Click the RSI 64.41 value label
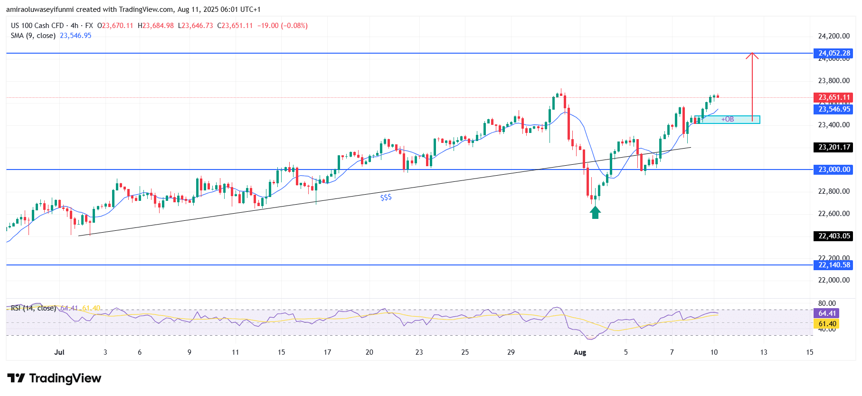Image resolution: width=862 pixels, height=396 pixels. pyautogui.click(x=827, y=313)
